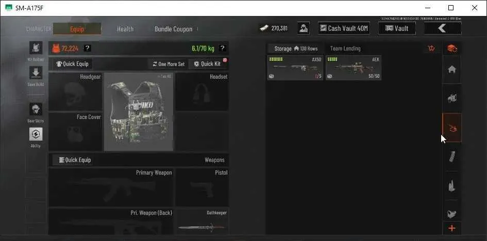This screenshot has width=487, height=241.
Task: Click the orange plus add icon
Action: tap(452, 228)
